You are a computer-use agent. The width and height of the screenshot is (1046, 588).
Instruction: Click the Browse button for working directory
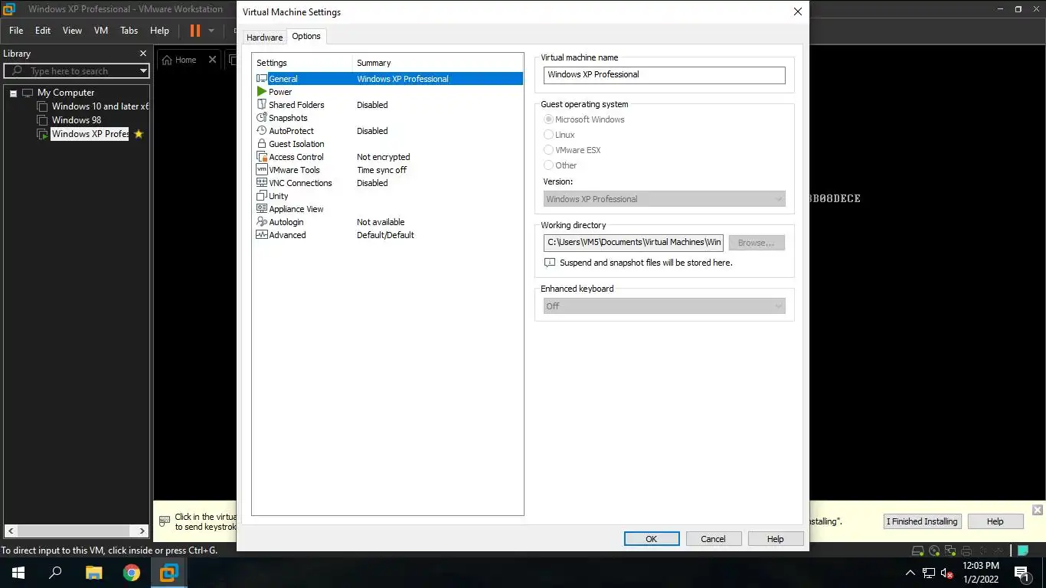(x=757, y=243)
